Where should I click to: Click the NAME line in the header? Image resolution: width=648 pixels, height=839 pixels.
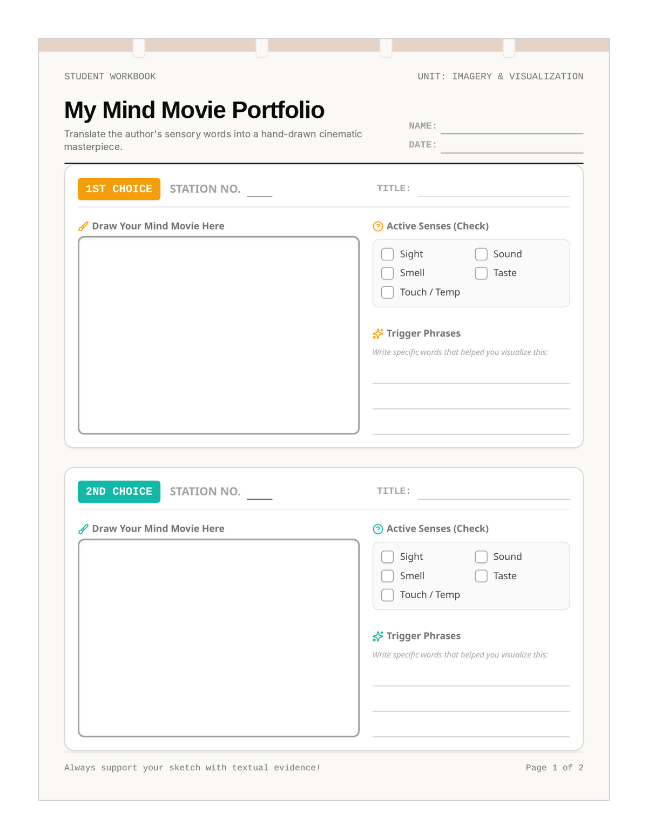pyautogui.click(x=512, y=127)
